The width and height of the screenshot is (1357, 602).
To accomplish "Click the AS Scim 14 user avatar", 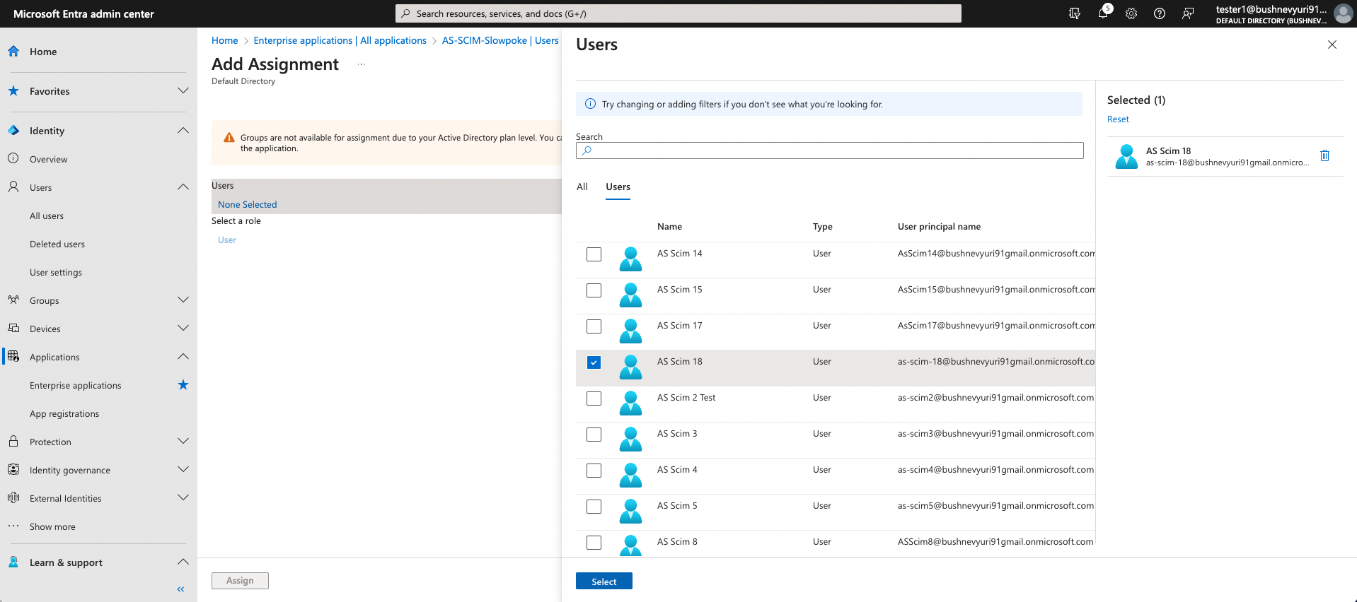I will (x=630, y=259).
